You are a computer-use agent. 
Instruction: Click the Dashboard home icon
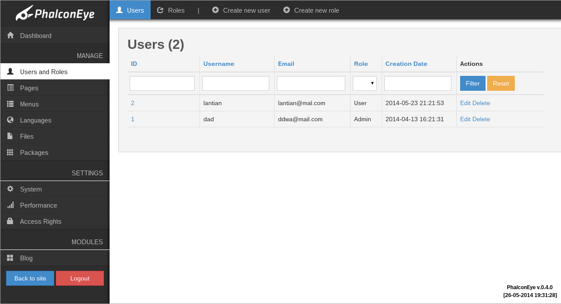click(x=10, y=35)
